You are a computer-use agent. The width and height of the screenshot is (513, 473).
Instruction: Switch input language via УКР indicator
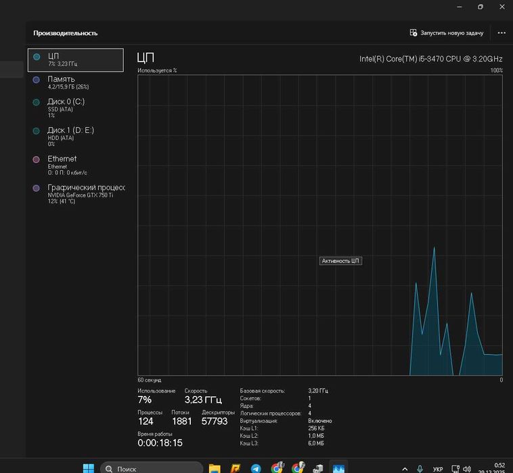[x=438, y=469]
